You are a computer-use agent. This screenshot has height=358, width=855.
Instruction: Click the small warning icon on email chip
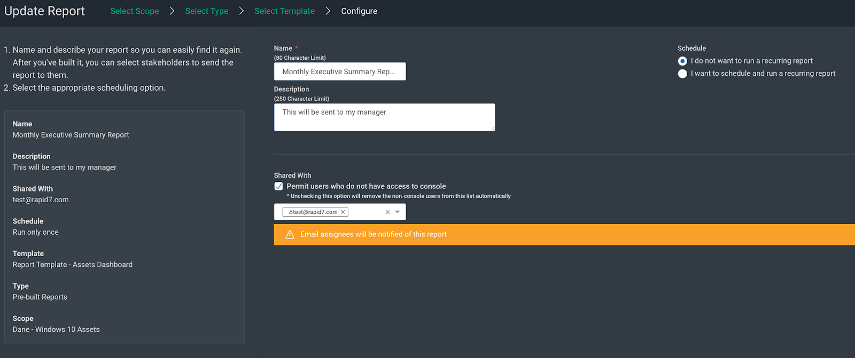point(291,212)
